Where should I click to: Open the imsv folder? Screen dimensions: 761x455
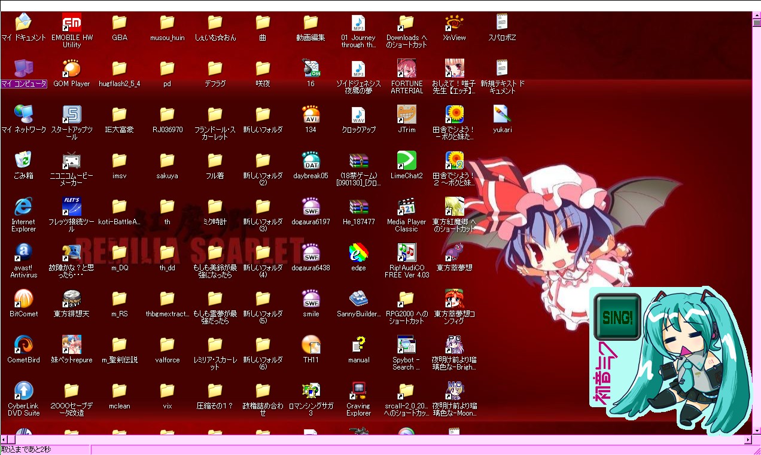click(x=120, y=161)
